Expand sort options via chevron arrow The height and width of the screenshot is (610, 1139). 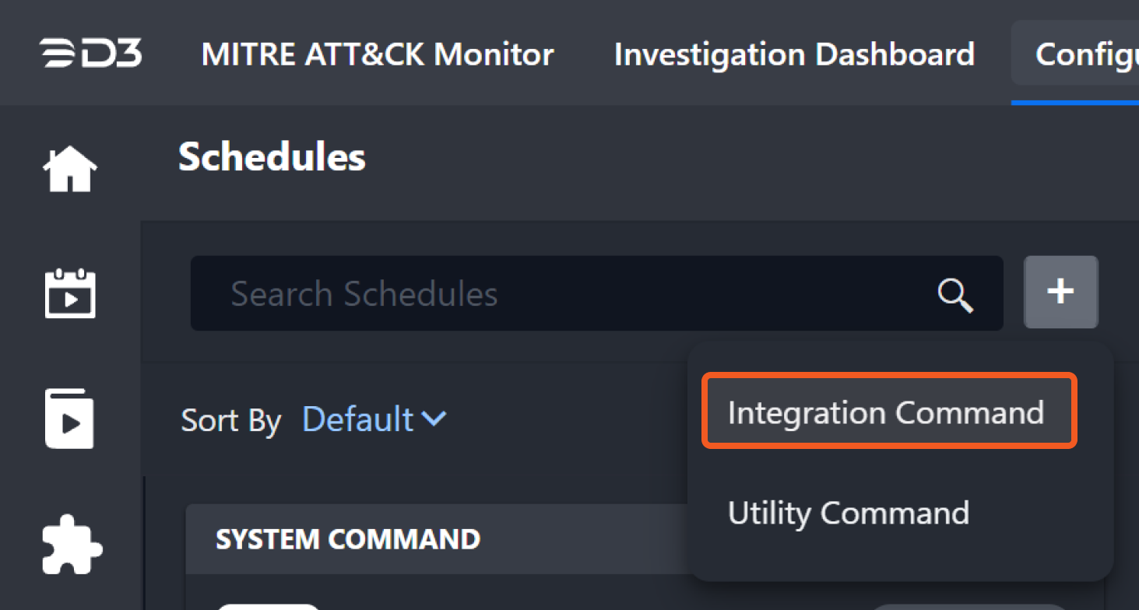434,419
